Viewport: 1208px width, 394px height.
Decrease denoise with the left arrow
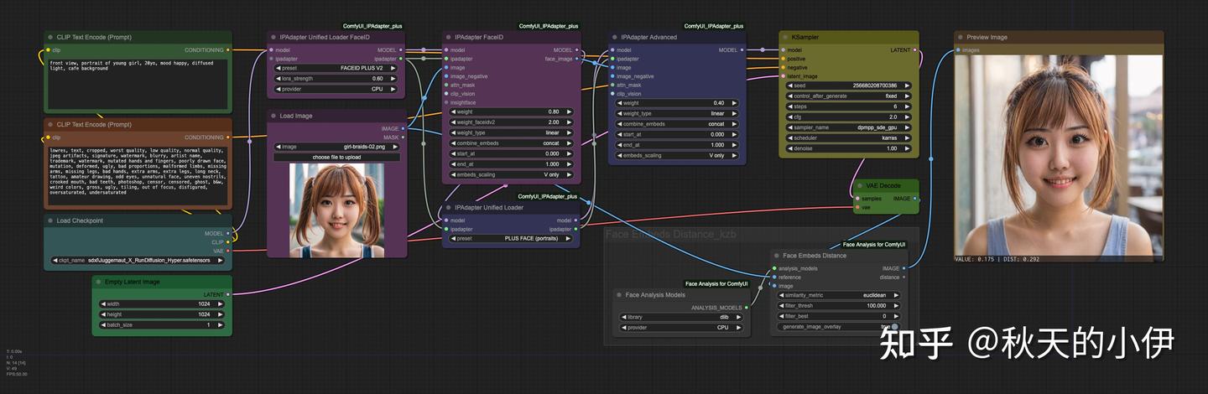(790, 148)
